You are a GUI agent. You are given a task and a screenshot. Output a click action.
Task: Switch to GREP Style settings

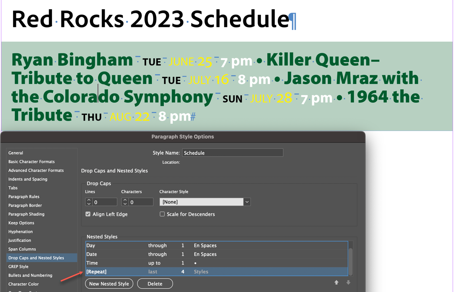pyautogui.click(x=18, y=267)
